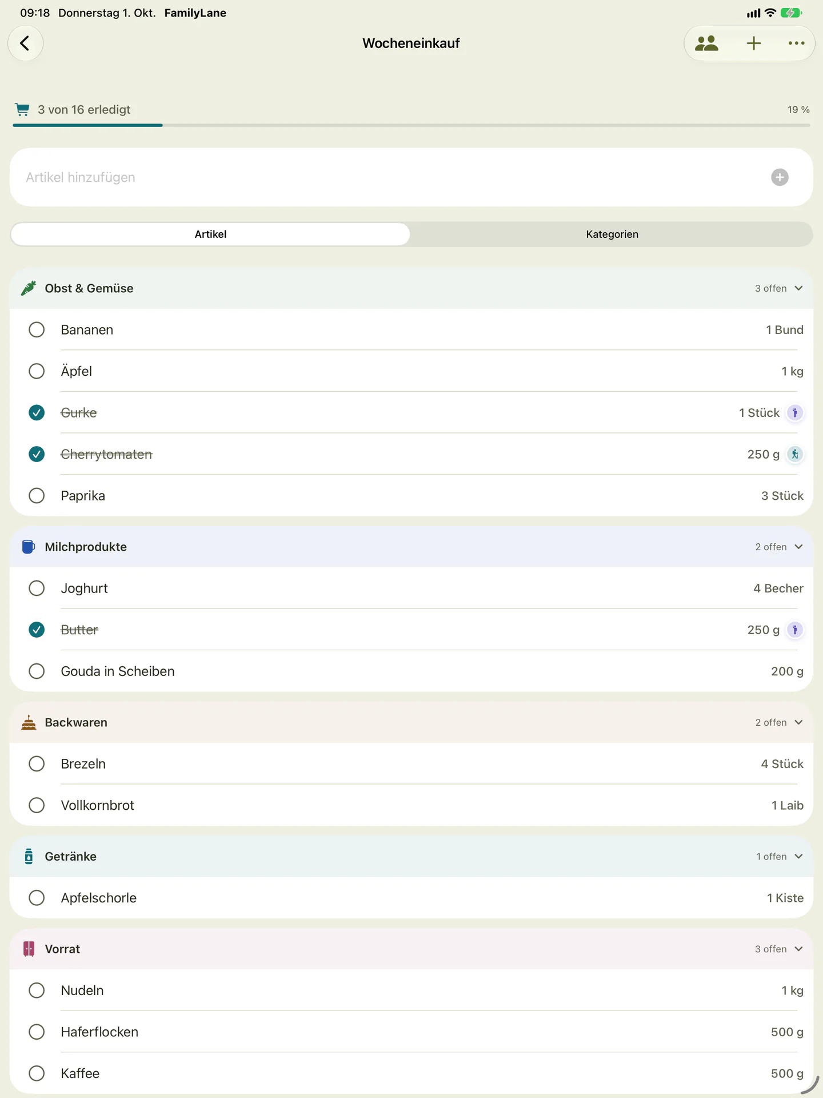Viewport: 823px width, 1098px height.
Task: Tap the carrot icon for Obst & Gemüse
Action: pos(29,288)
